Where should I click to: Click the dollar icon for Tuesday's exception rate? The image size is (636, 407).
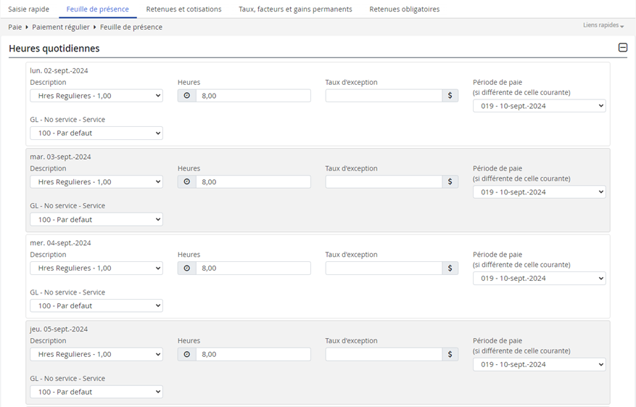click(450, 182)
